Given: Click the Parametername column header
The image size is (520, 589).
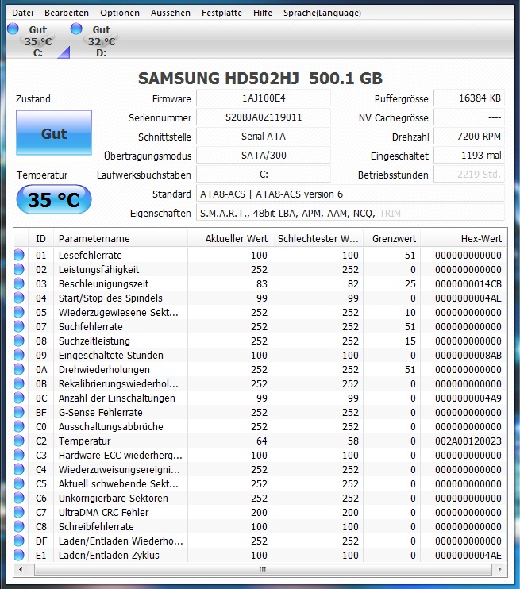Looking at the screenshot, I should point(121,238).
